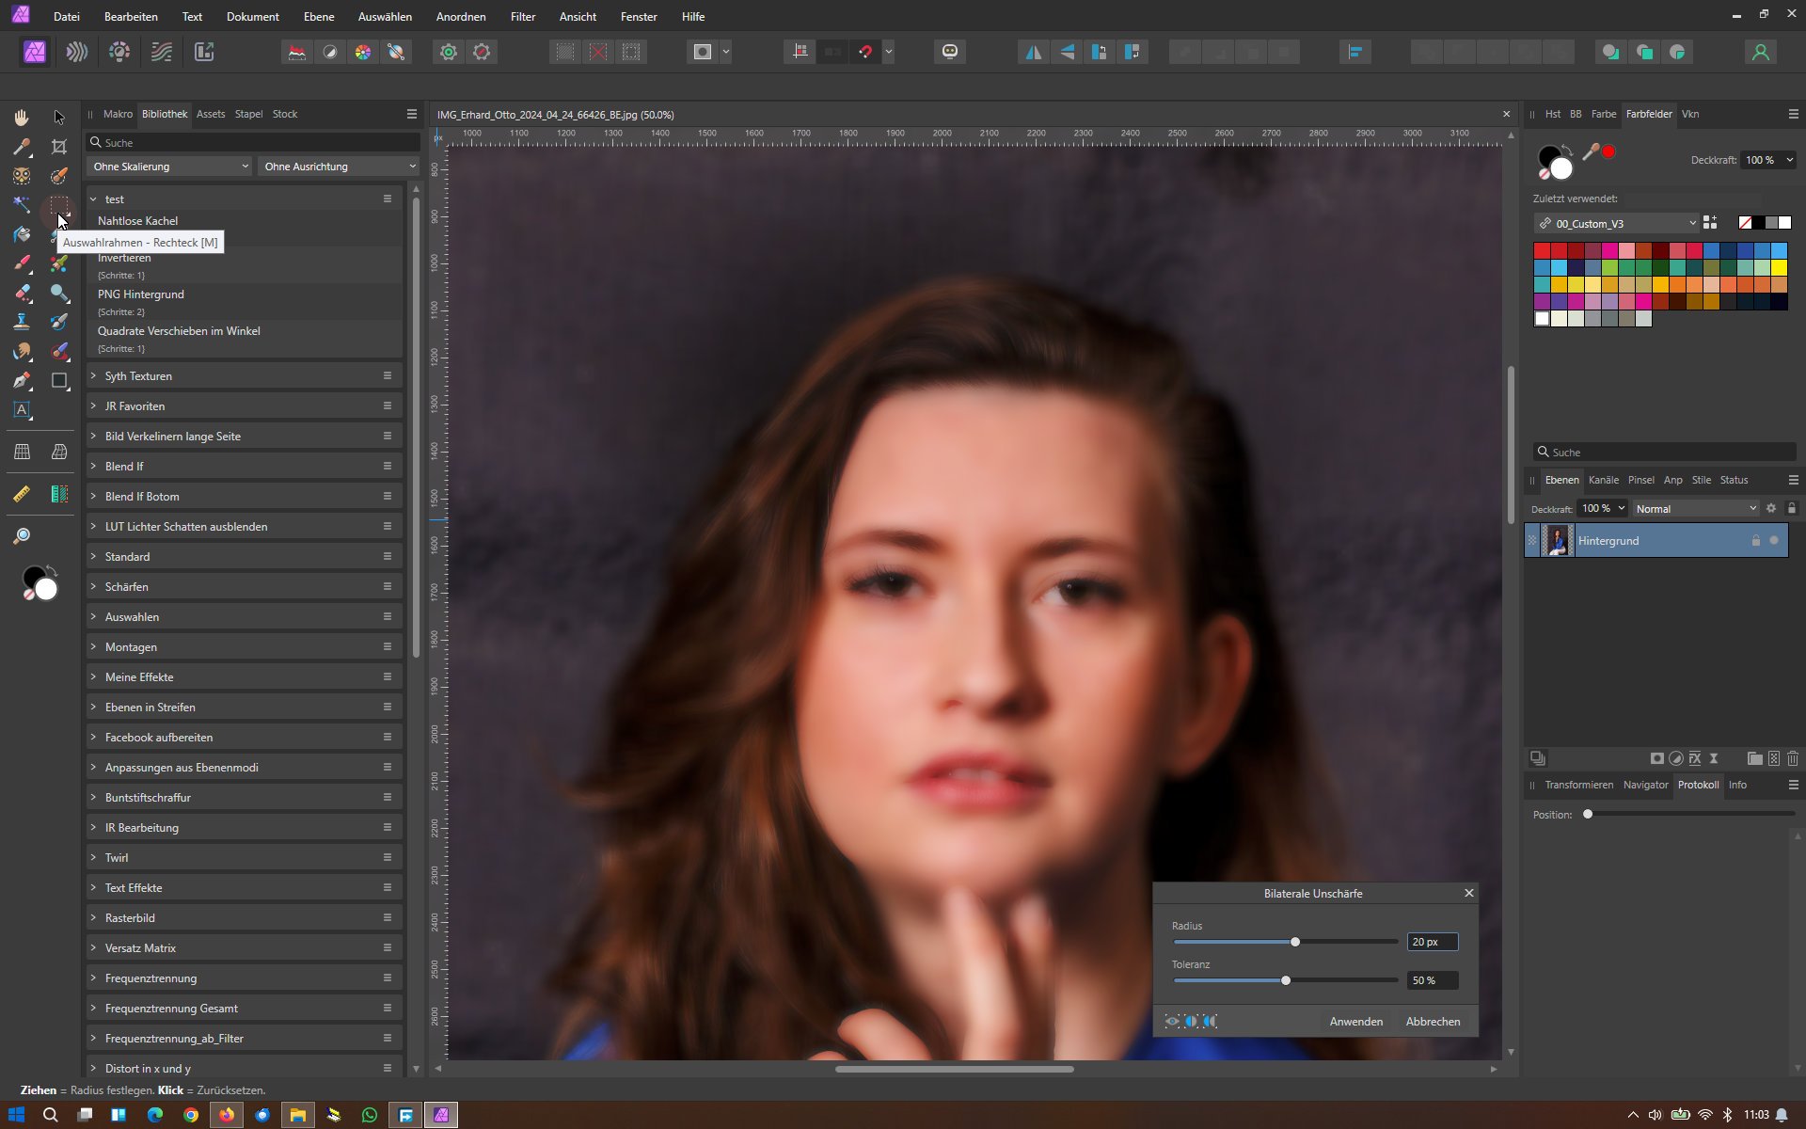This screenshot has height=1129, width=1806.
Task: Select the Measure ruler tool
Action: pyautogui.click(x=22, y=494)
